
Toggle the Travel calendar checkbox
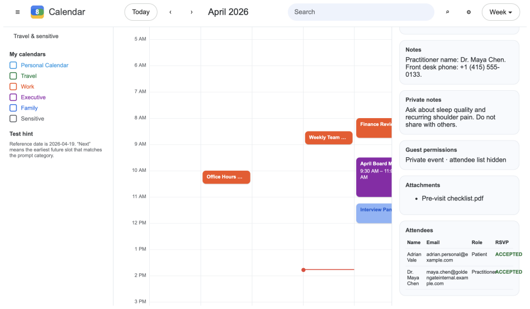13,76
